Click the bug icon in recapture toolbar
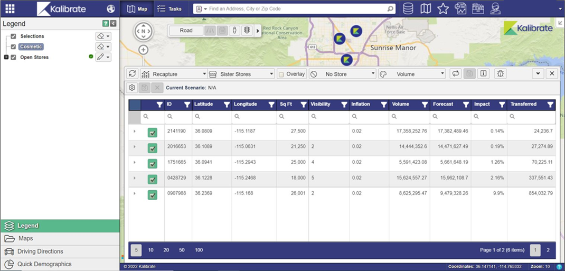The image size is (565, 271). [501, 74]
